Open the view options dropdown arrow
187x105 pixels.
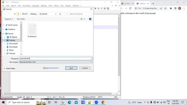point(84,19)
